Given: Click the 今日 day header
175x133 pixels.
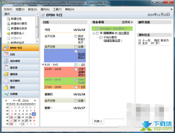Looking at the screenshot, I should tap(47, 30).
